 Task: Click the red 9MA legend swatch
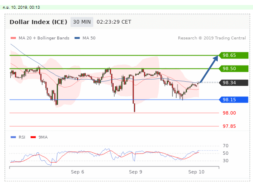pyautogui.click(x=33, y=137)
